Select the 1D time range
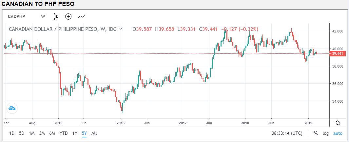This screenshot has height=142, width=349. 12,133
